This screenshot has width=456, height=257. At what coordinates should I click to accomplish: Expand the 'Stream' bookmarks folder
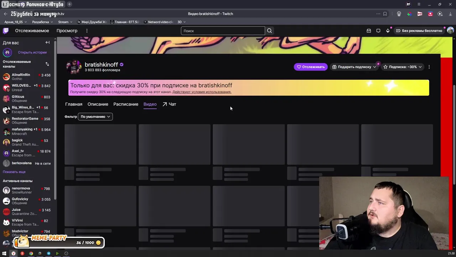point(65,22)
